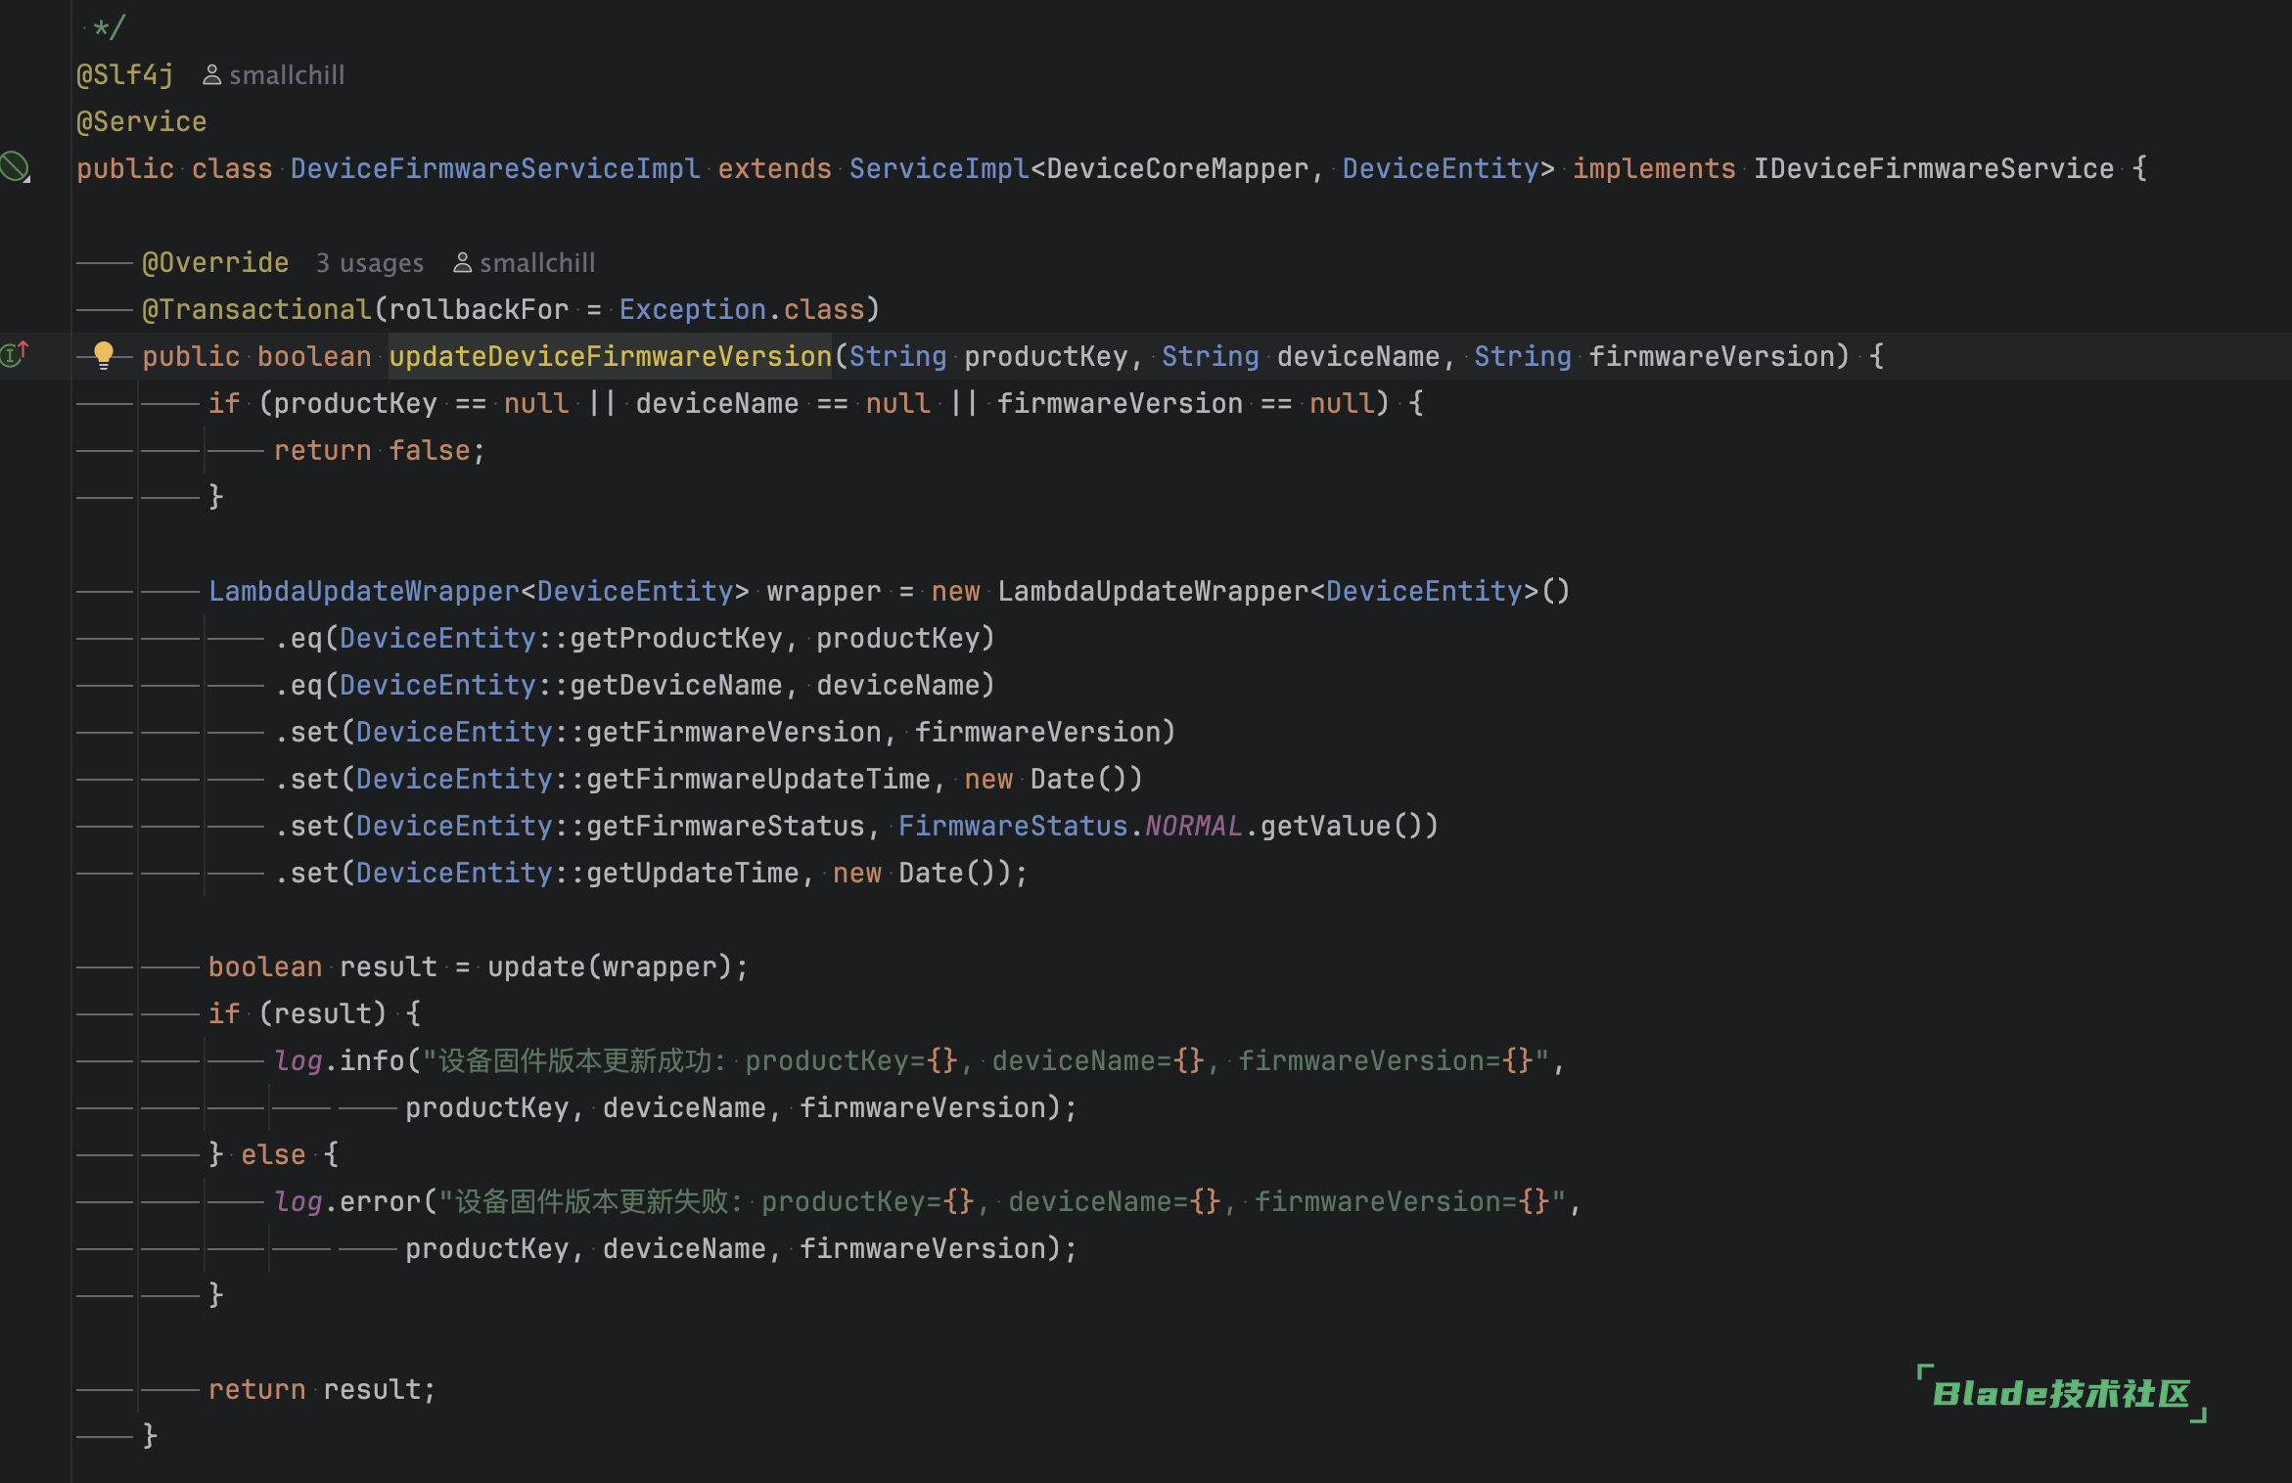The width and height of the screenshot is (2292, 1483).
Task: Click the class gutter icon beside DeviceFirmwareServiceImpl
Action: pos(15,167)
